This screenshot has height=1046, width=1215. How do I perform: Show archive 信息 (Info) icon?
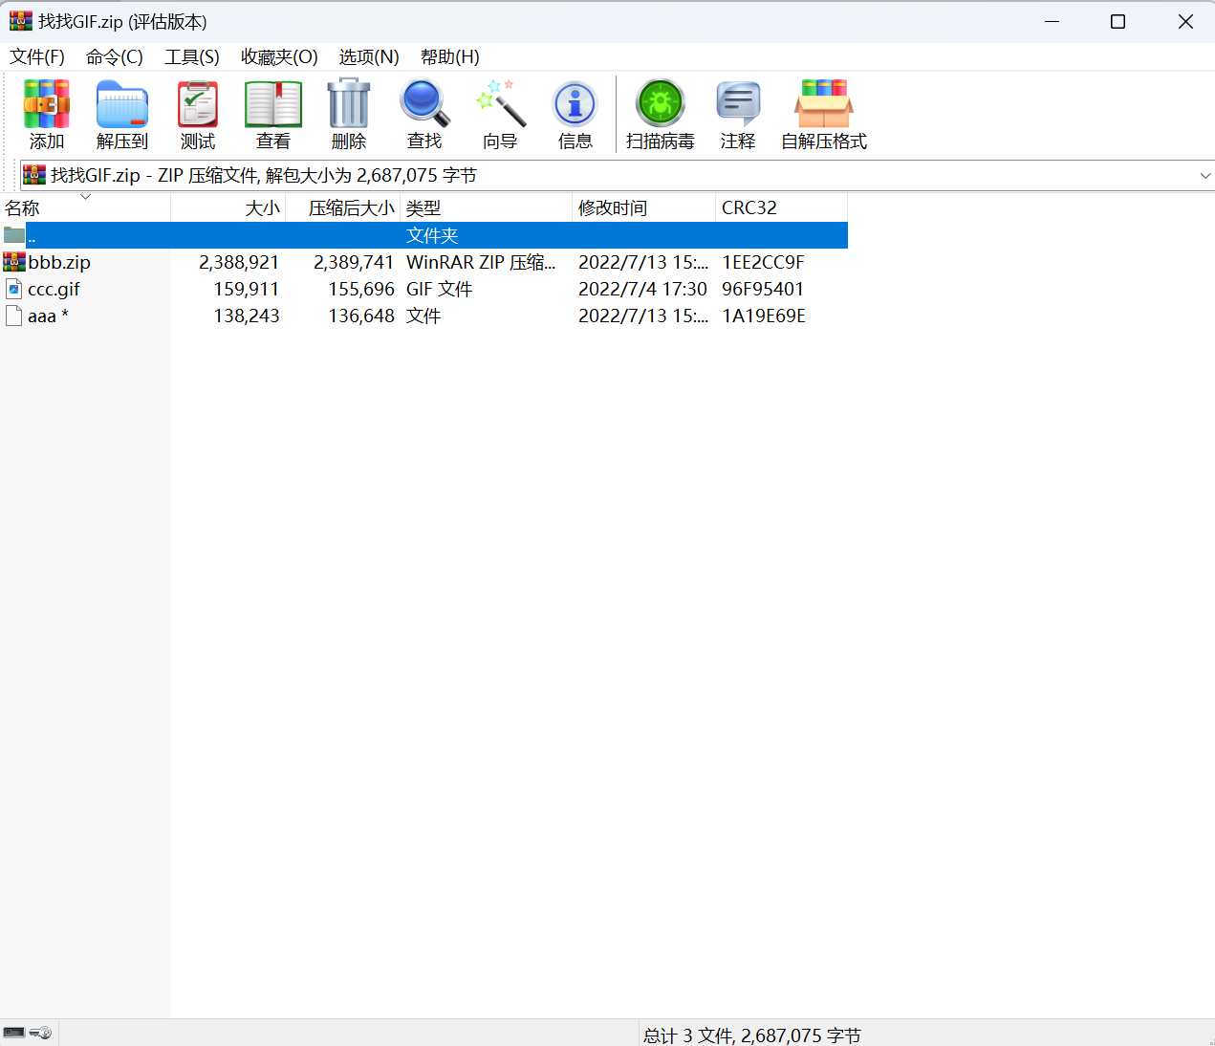point(575,104)
